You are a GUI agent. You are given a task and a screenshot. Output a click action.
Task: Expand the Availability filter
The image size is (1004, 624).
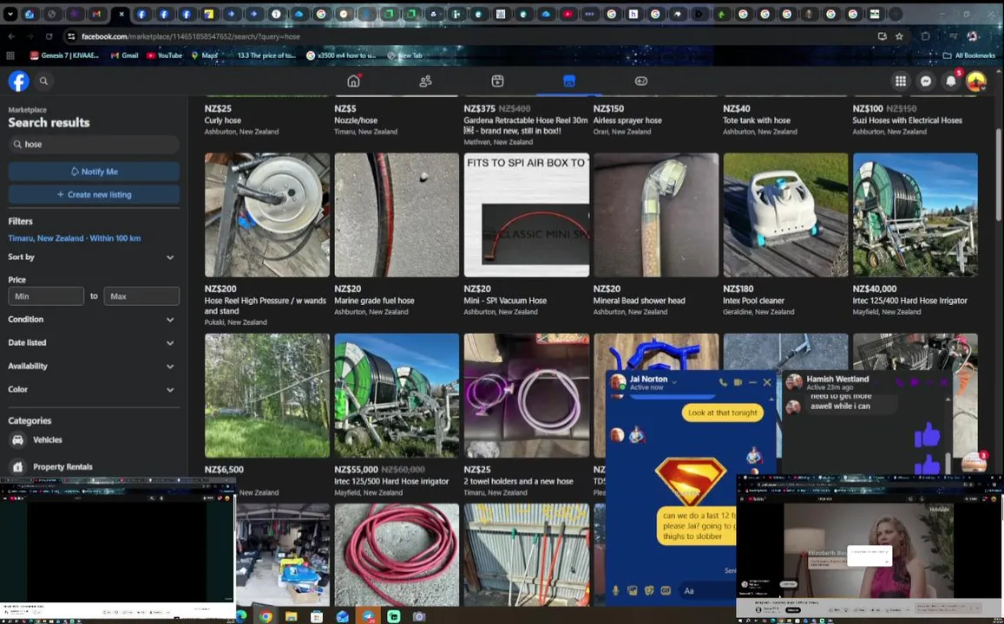point(92,367)
